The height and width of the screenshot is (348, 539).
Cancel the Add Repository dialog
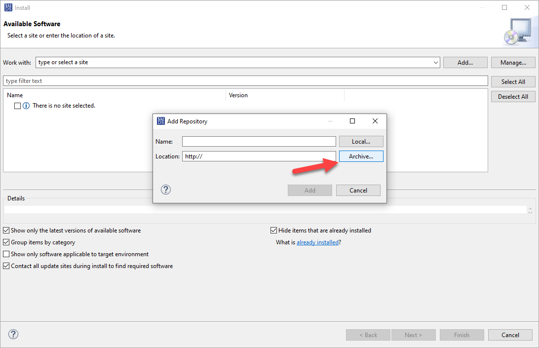click(358, 190)
